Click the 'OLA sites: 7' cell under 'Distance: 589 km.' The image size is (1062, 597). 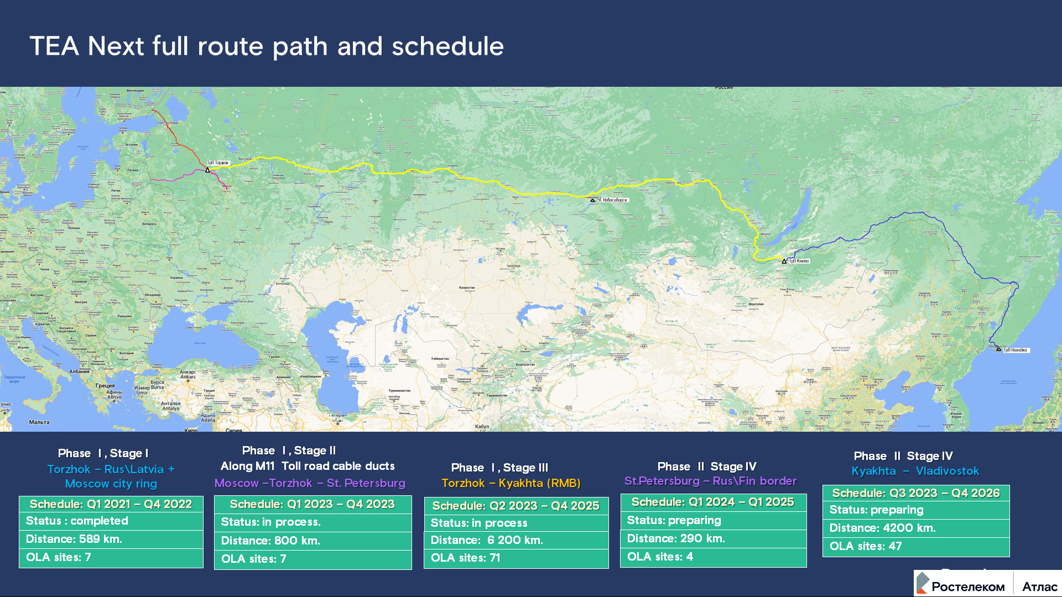click(x=111, y=558)
